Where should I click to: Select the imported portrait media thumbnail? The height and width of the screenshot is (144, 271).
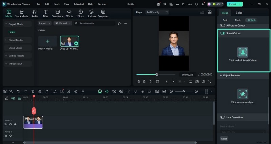[69, 41]
